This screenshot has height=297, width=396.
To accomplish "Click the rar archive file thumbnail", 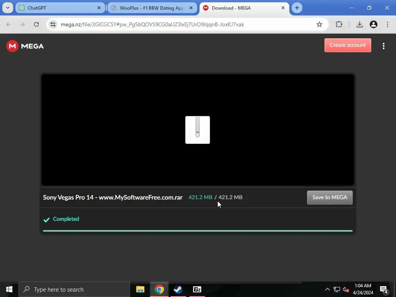I will 198,130.
